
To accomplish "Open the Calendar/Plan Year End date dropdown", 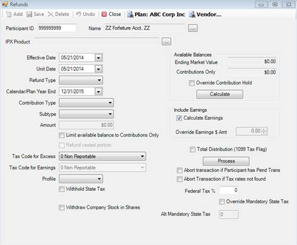I will click(x=98, y=91).
